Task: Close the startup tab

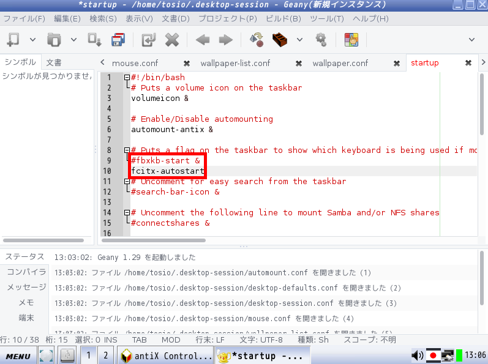Action: tap(468, 63)
